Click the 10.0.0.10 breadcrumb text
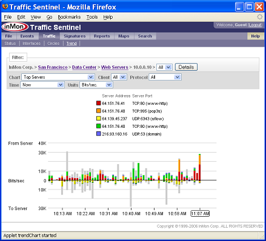266x241 pixels. click(142, 67)
